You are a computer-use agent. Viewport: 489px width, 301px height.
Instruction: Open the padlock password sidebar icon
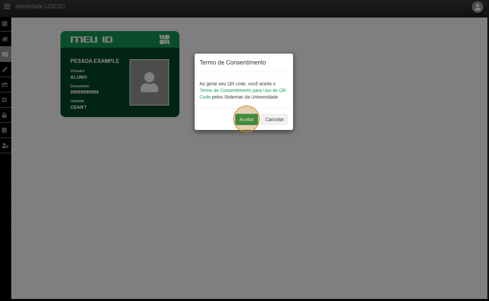[x=5, y=115]
